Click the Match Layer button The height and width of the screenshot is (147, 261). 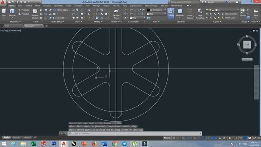(x=228, y=18)
